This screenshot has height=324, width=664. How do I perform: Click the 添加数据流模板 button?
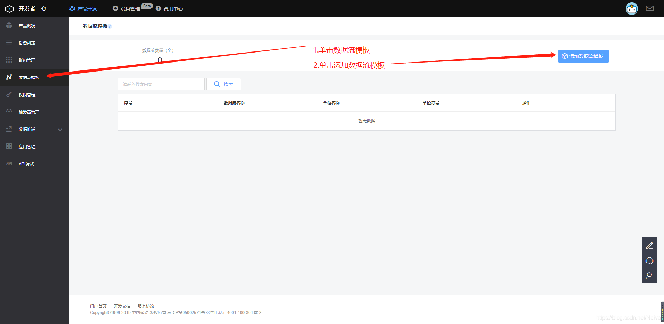click(583, 56)
